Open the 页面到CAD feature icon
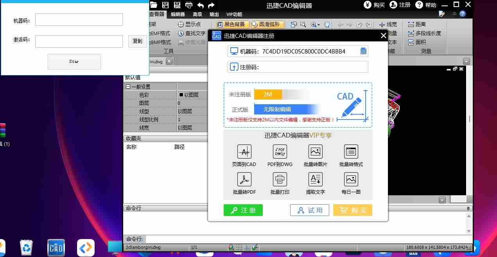497x257 pixels. click(244, 152)
